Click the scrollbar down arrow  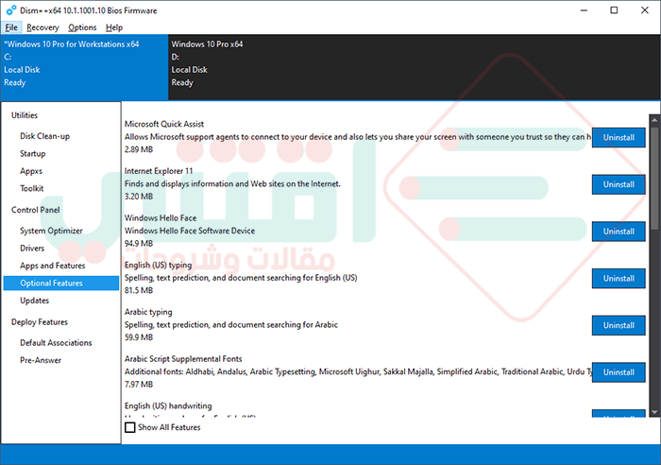(x=654, y=412)
